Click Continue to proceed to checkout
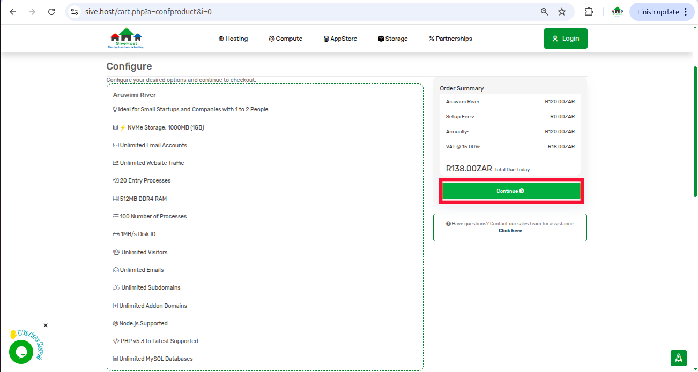698x372 pixels. [511, 191]
